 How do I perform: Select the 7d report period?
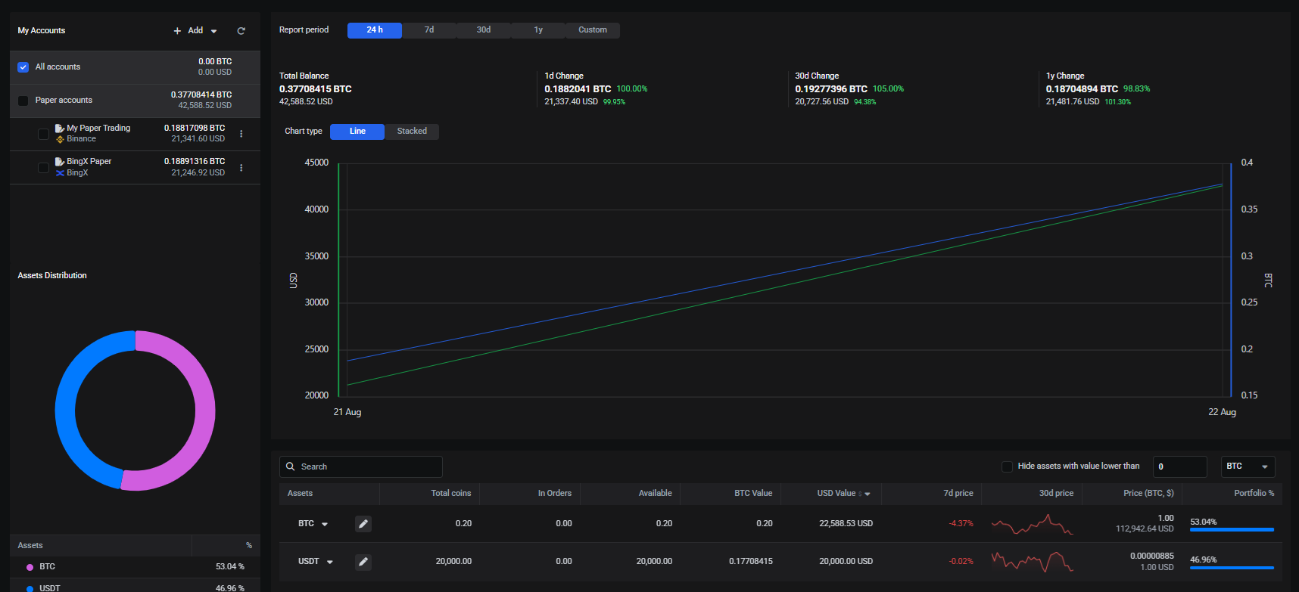(x=429, y=30)
